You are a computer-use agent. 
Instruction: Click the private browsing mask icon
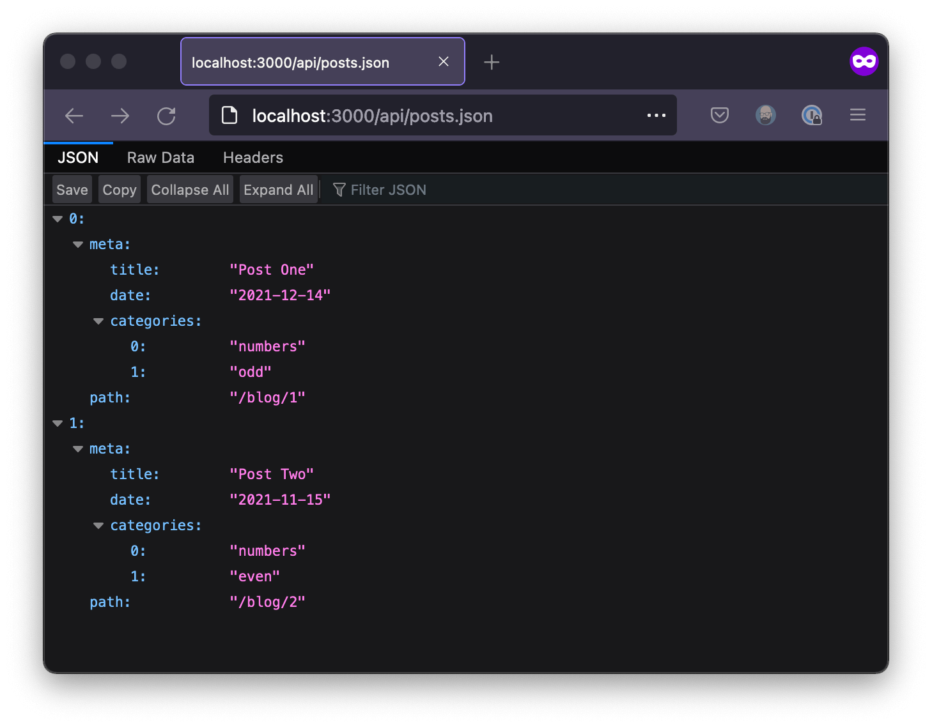click(864, 61)
